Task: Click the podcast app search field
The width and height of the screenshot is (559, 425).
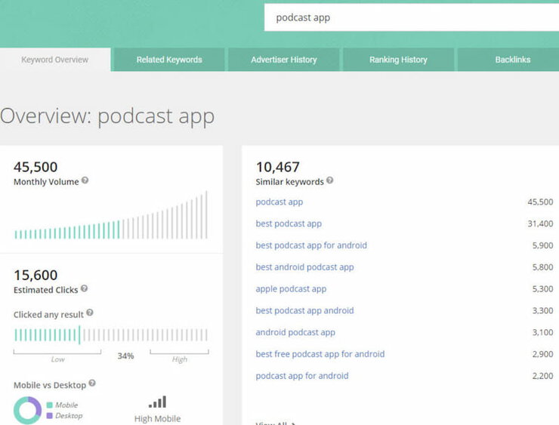Action: pos(412,17)
